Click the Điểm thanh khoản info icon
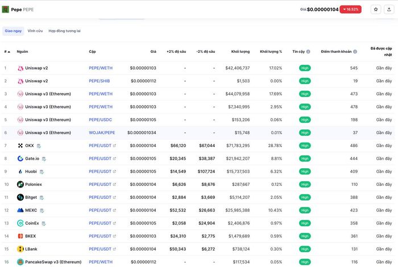398x267 pixels. tap(355, 52)
